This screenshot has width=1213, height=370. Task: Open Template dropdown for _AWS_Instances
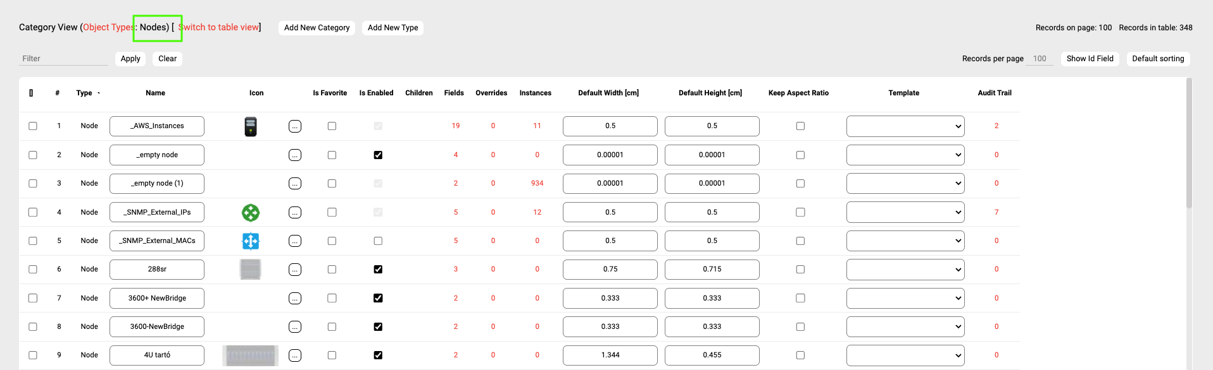905,126
